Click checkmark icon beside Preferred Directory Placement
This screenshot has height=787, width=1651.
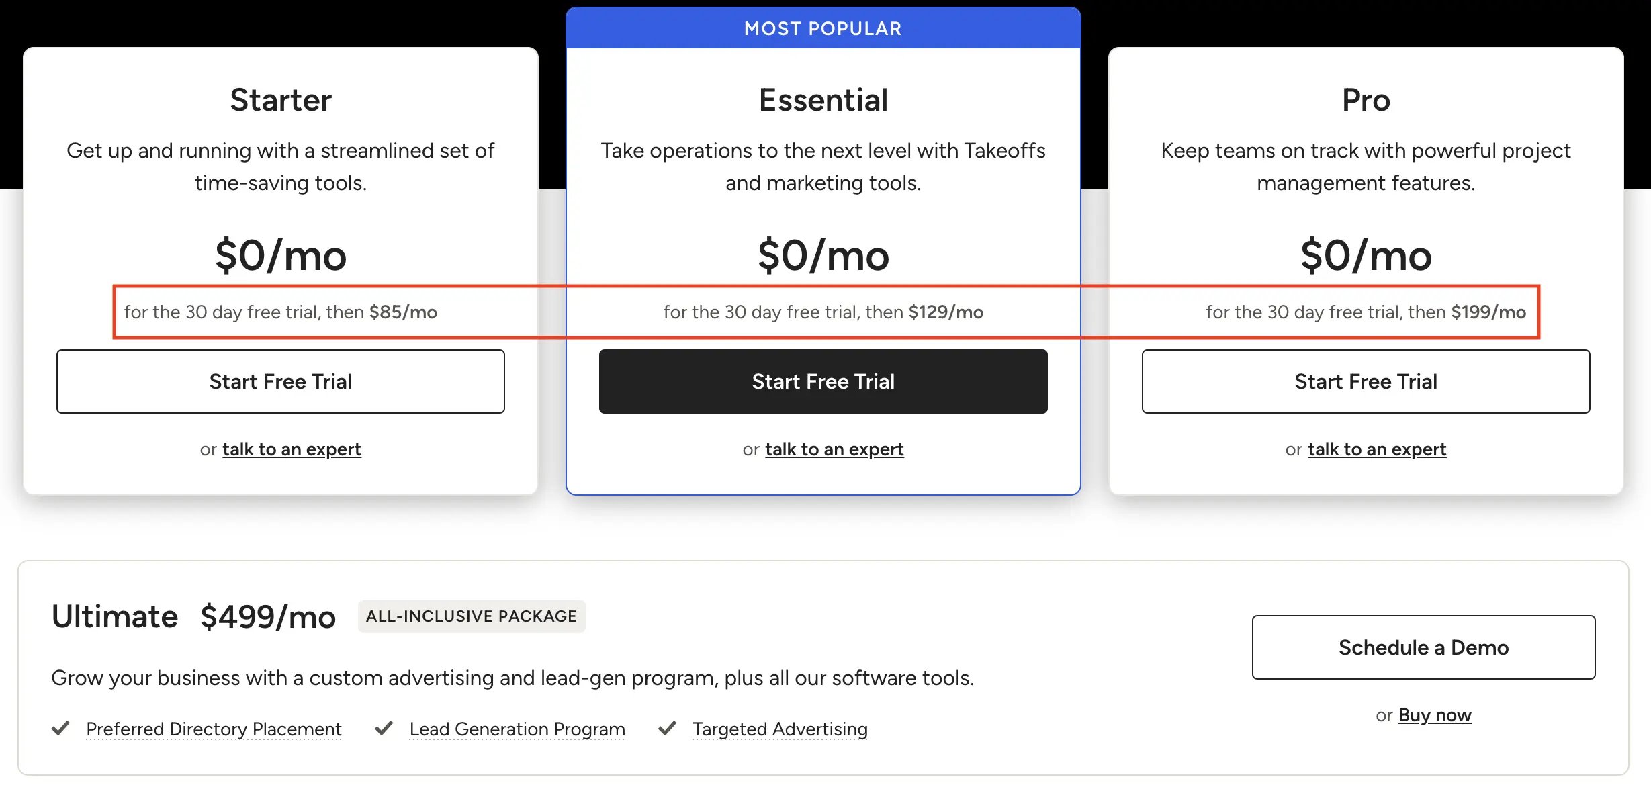point(61,728)
